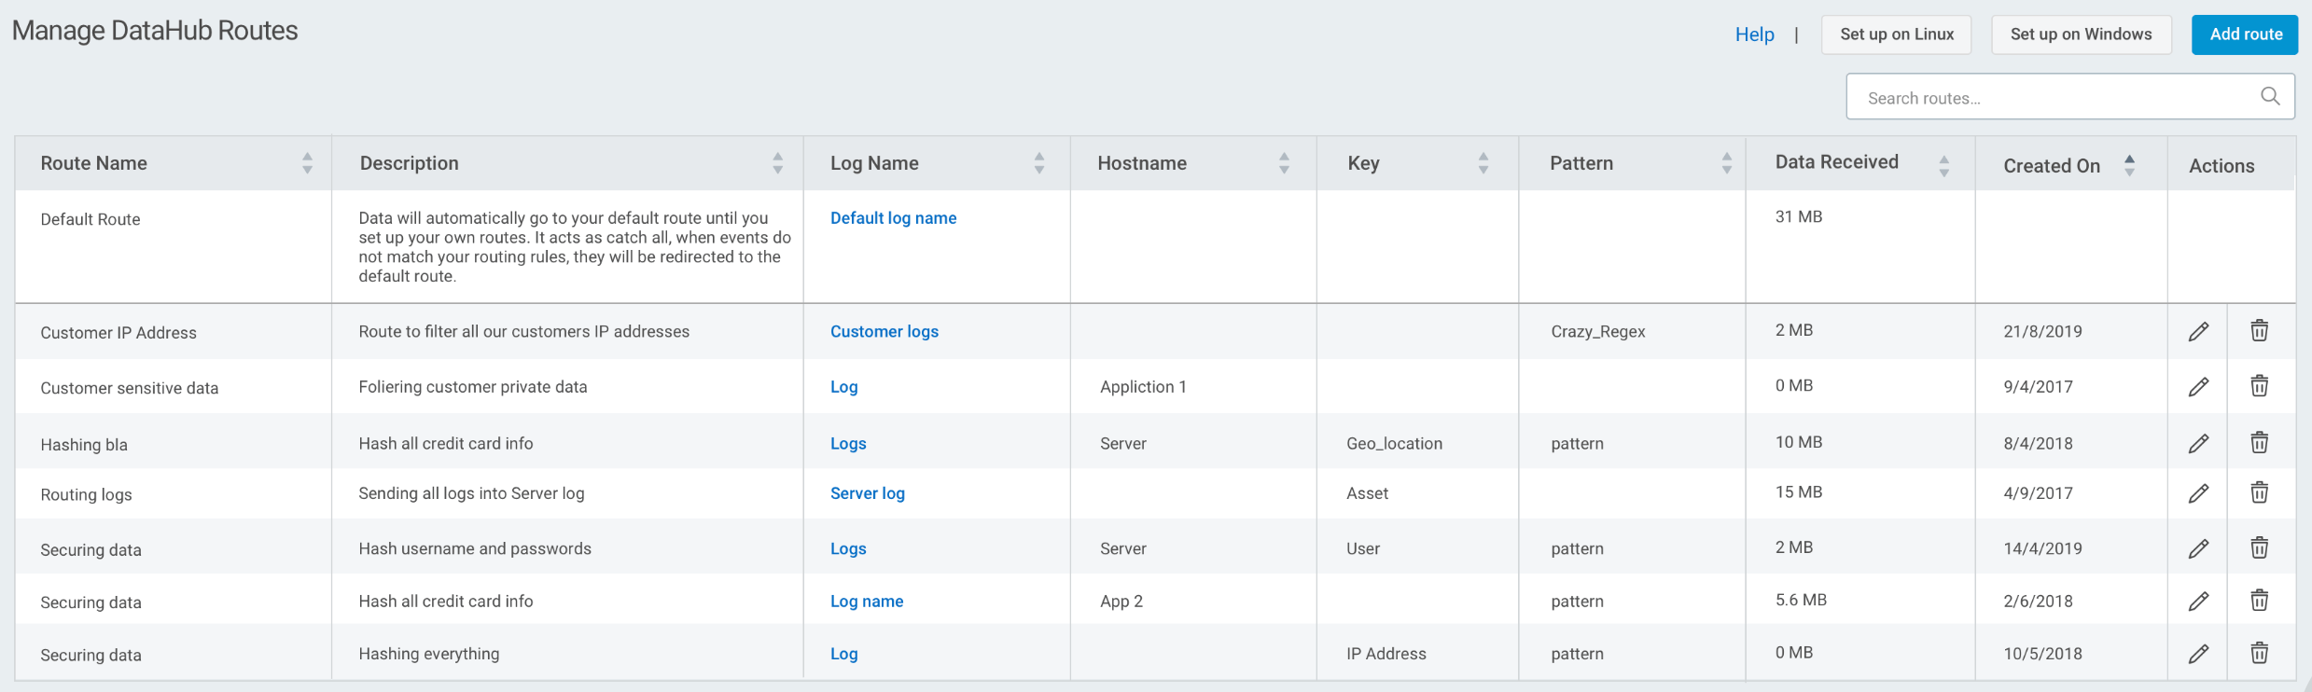
Task: Sort table by Created On
Action: (2129, 165)
